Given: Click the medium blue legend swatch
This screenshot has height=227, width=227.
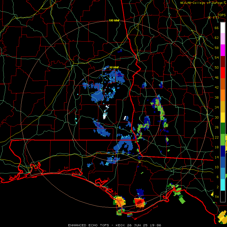Looking at the screenshot, I should (x=223, y=162).
